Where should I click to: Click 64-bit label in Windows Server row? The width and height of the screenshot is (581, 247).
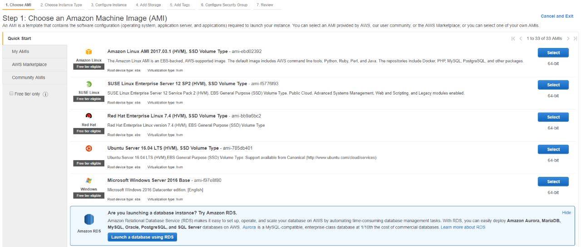553,192
